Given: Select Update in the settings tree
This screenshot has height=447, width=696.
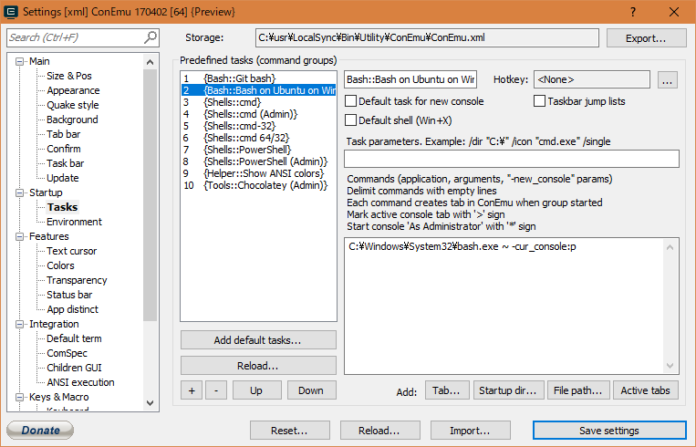Looking at the screenshot, I should point(63,178).
